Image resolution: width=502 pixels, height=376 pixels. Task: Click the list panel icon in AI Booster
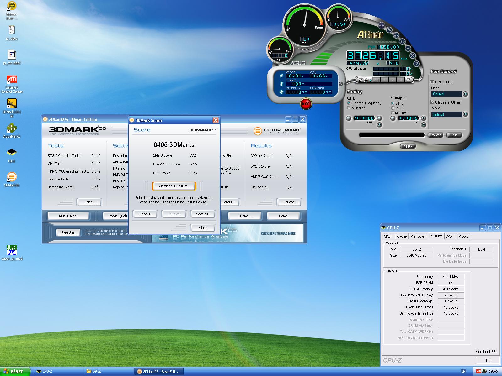click(x=396, y=35)
